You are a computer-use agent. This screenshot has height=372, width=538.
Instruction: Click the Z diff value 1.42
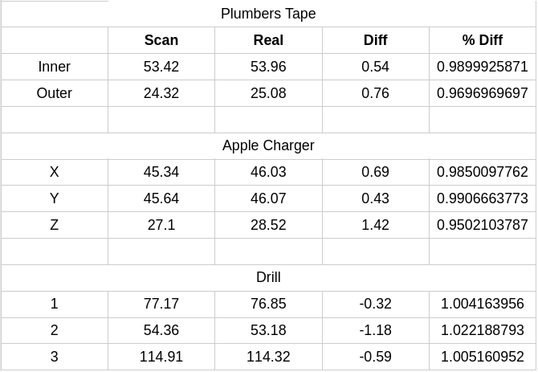click(376, 225)
